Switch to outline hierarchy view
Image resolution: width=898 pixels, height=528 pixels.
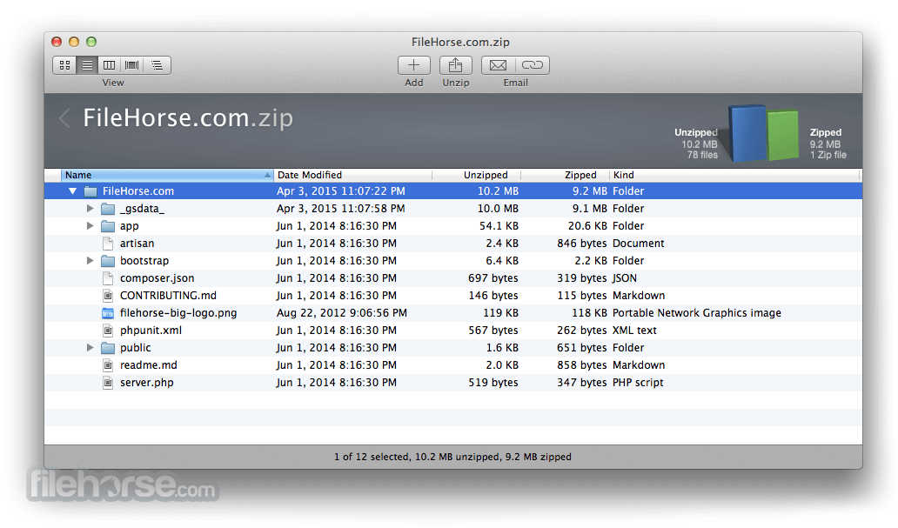[x=157, y=65]
